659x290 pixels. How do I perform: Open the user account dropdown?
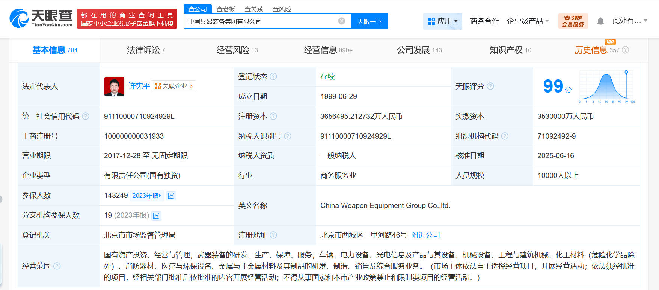click(630, 21)
